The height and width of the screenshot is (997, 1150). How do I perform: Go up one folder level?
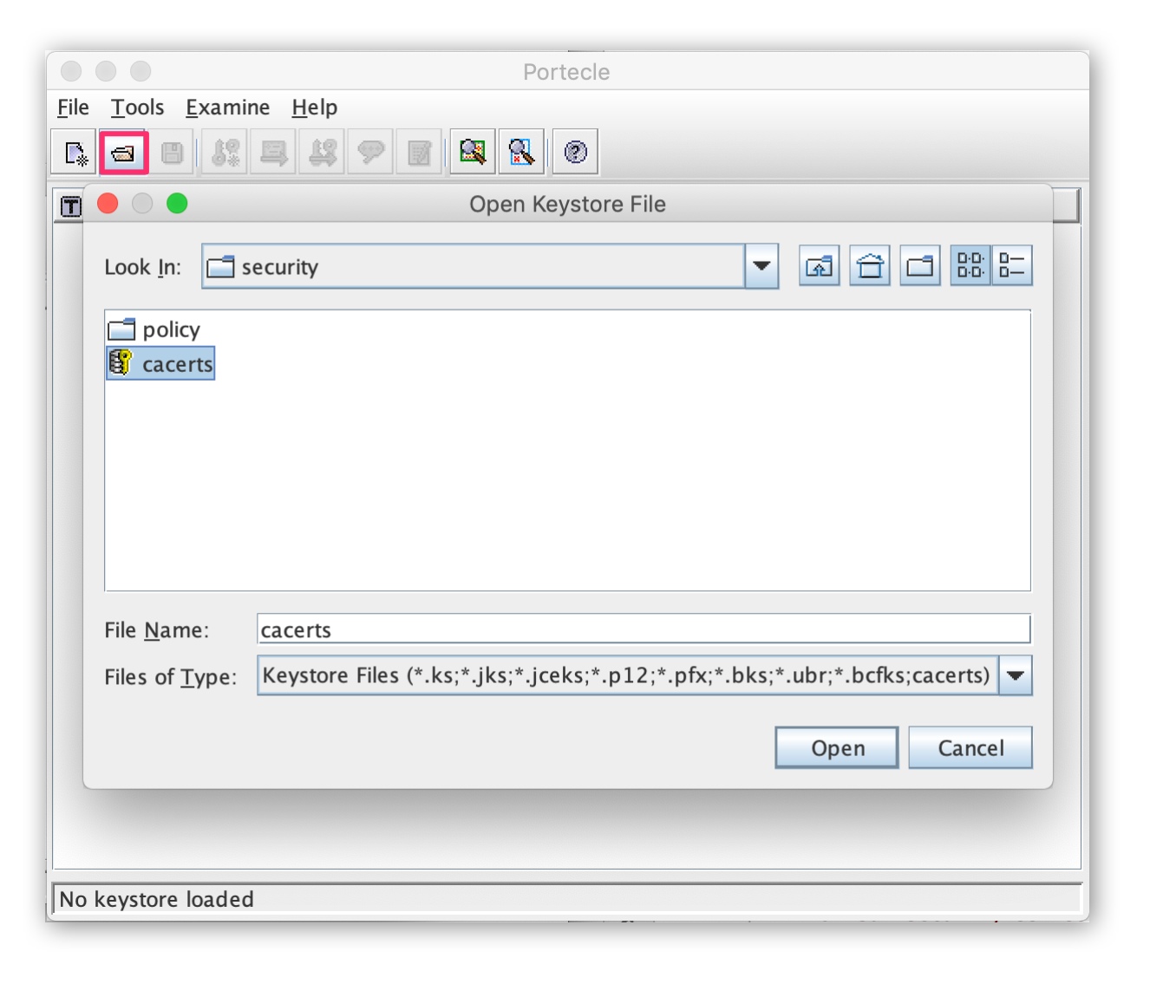click(819, 266)
